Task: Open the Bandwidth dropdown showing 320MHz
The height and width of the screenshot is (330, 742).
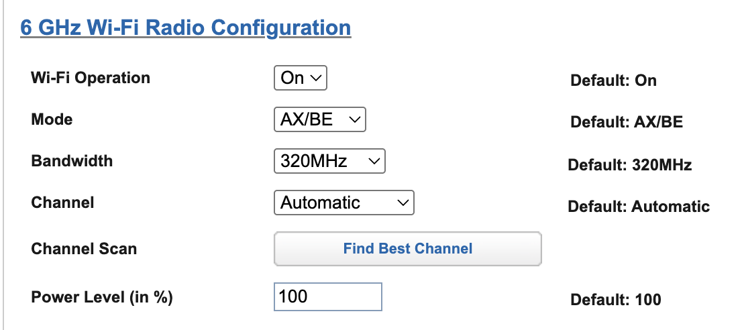Action: (330, 161)
